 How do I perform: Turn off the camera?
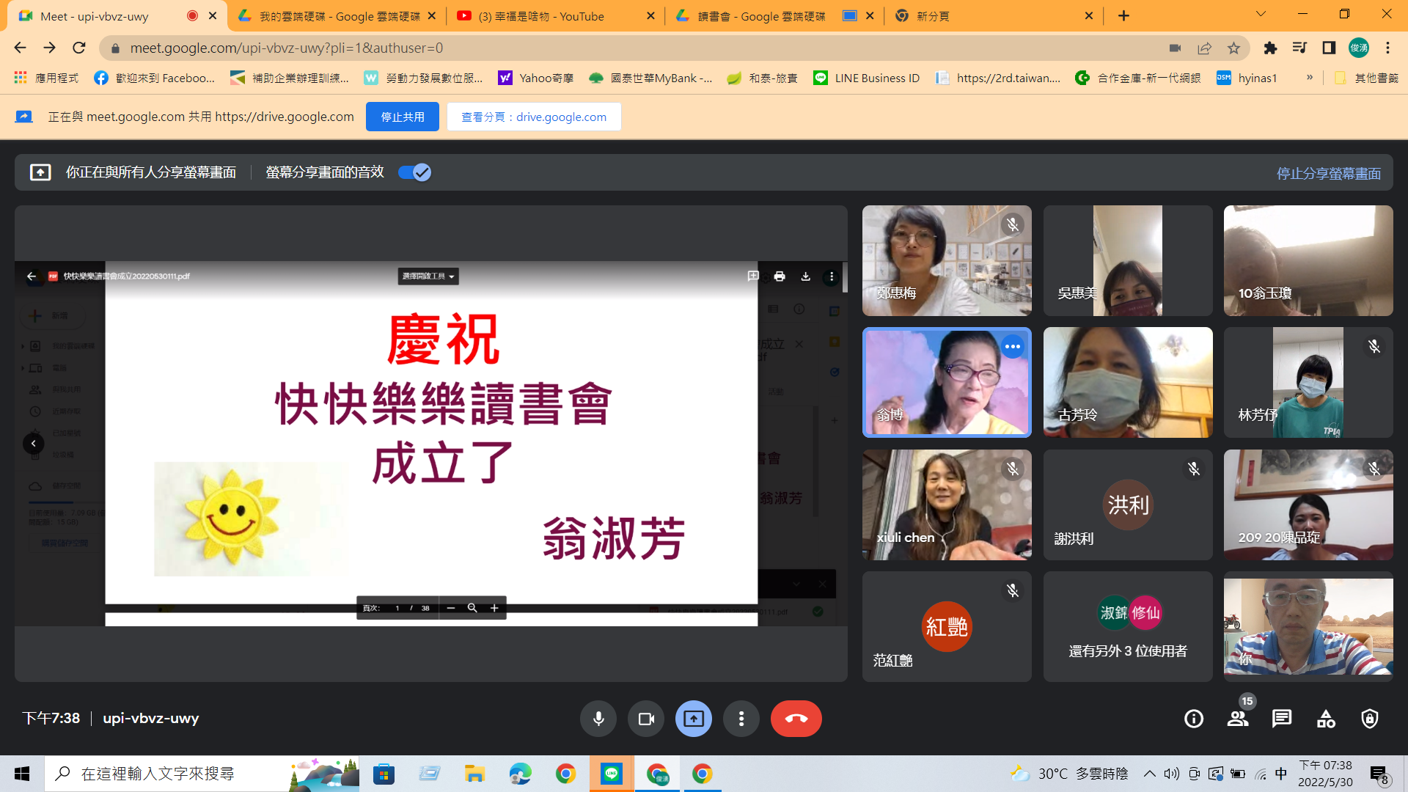(x=645, y=719)
